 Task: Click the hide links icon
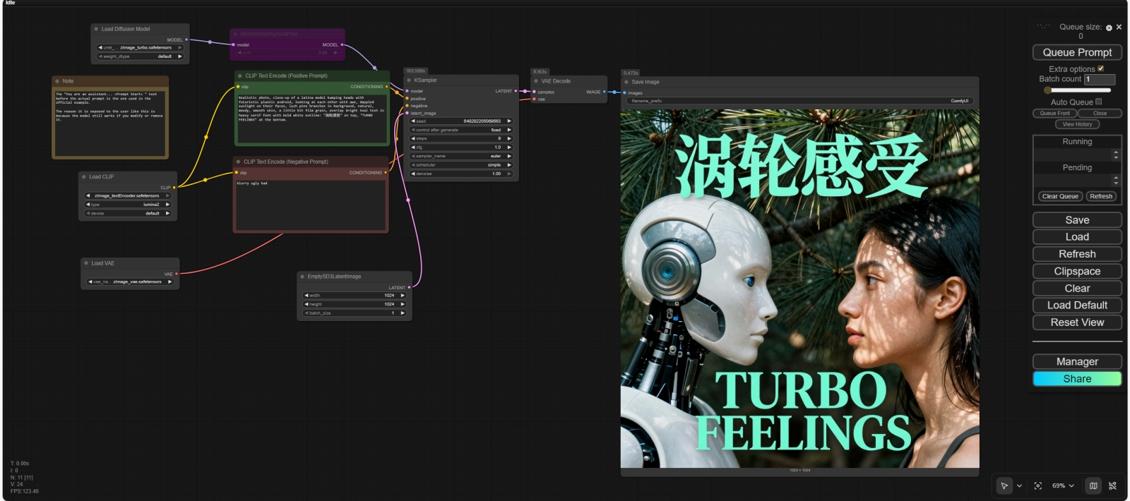[x=1112, y=485]
